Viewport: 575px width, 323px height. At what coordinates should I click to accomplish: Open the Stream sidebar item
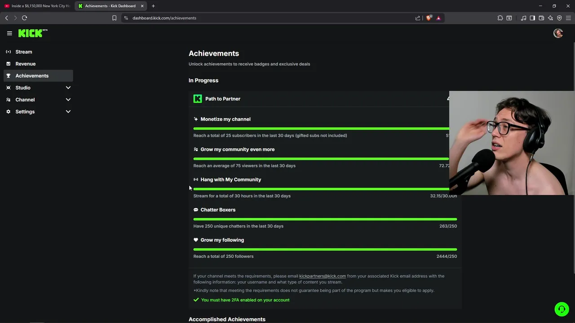(24, 52)
